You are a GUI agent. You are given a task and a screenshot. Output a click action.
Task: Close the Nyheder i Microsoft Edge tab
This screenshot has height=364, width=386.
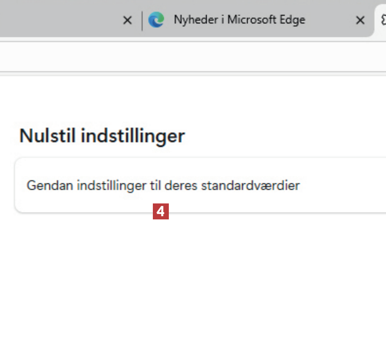click(360, 20)
